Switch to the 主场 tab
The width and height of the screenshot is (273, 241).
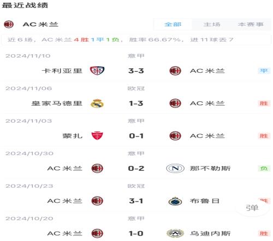click(x=212, y=24)
